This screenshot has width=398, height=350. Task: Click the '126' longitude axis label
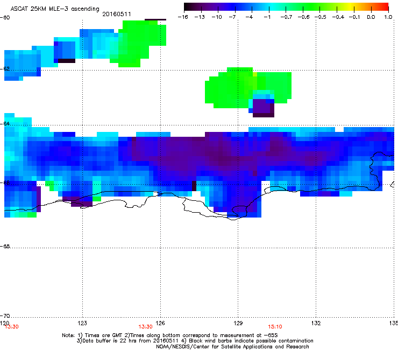click(160, 323)
